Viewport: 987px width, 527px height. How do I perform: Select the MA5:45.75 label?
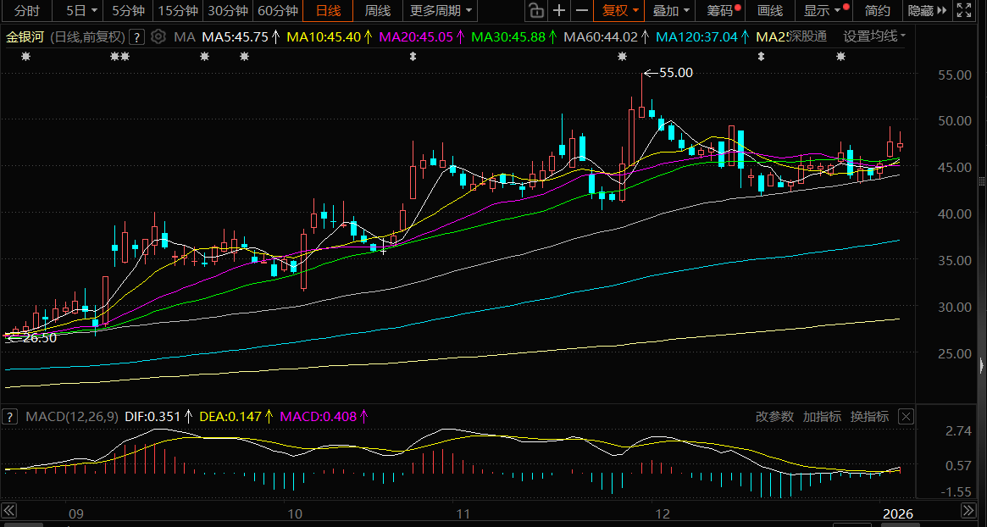[236, 36]
